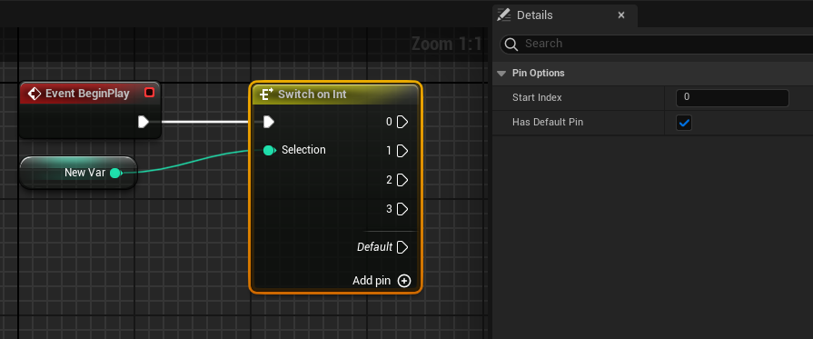The height and width of the screenshot is (339, 813).
Task: Click the white execution wire between nodes
Action: (x=204, y=122)
